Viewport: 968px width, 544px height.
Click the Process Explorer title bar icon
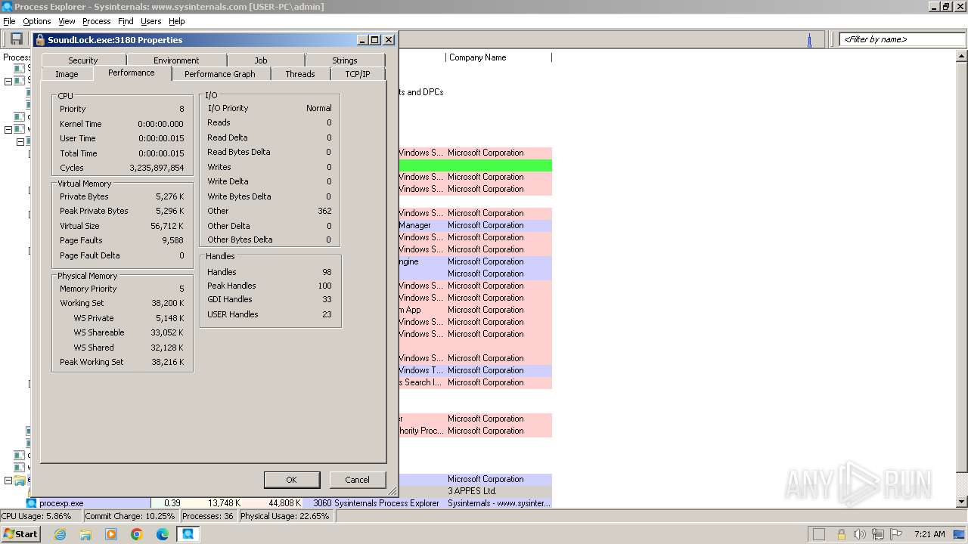[7, 7]
